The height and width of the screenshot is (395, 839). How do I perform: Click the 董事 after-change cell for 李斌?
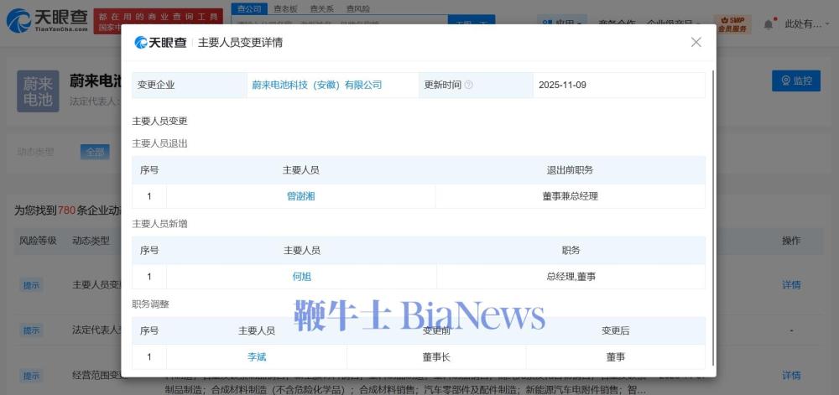pos(615,357)
